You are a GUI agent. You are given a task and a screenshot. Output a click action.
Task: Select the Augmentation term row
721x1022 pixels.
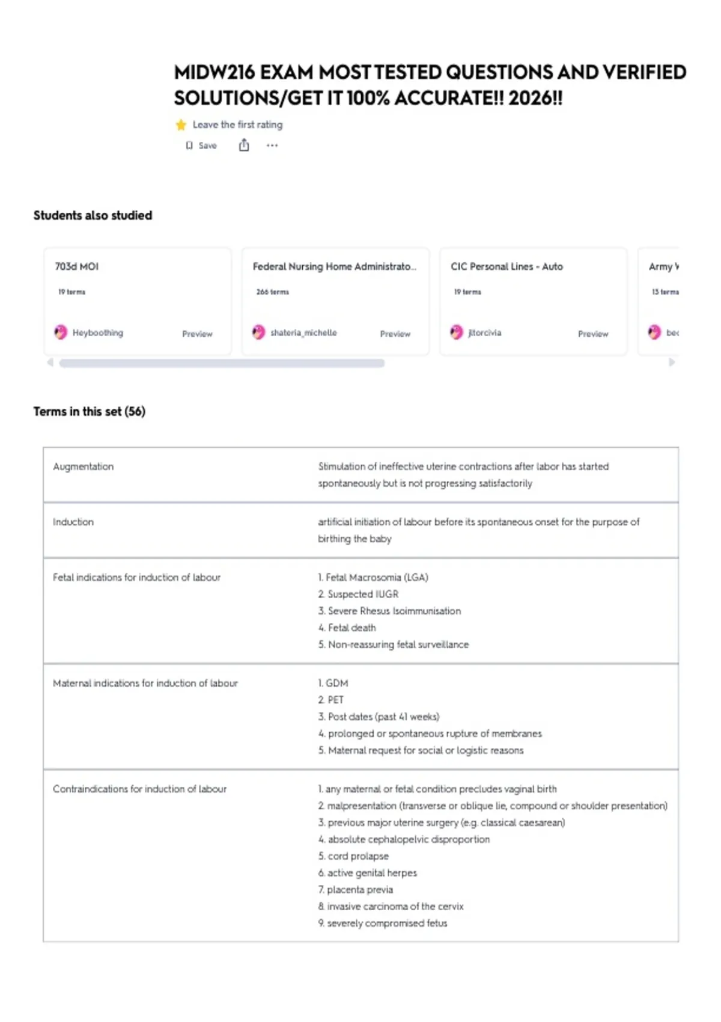pos(360,475)
